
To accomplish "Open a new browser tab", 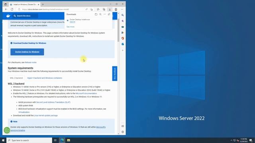I will (x=43, y=4).
